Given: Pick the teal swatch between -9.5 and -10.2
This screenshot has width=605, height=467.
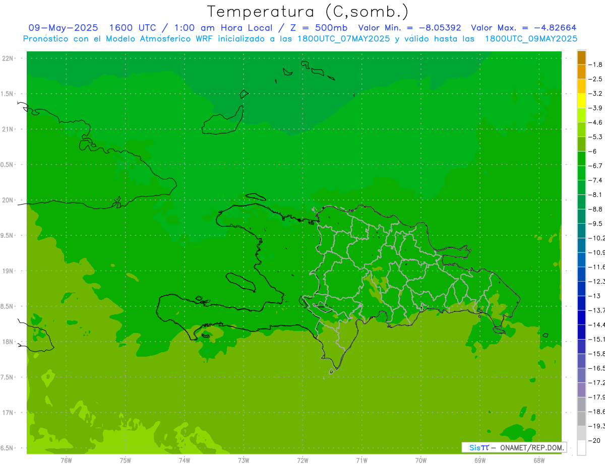Looking at the screenshot, I should (581, 231).
